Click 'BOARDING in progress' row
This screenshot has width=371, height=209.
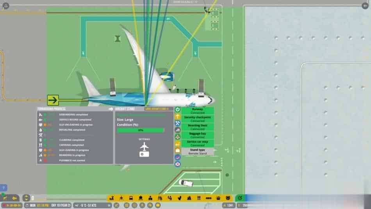(75, 155)
